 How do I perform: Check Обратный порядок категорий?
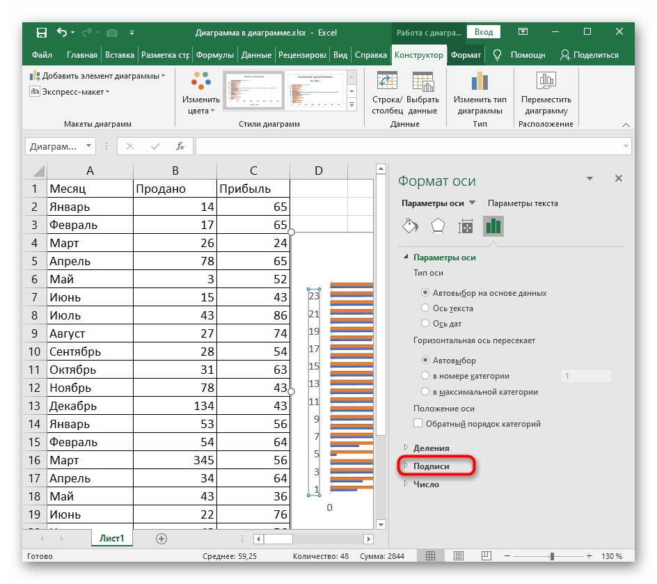(x=418, y=423)
